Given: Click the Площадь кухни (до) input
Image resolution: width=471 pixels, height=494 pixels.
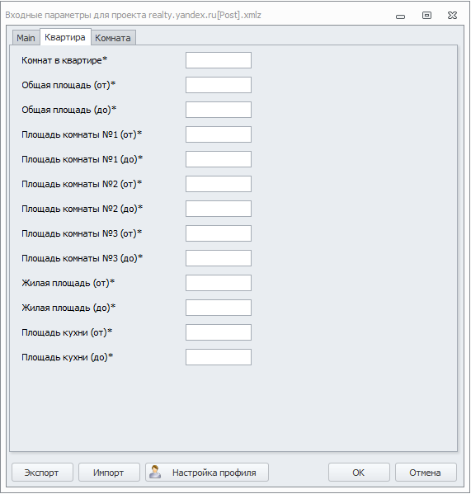Looking at the screenshot, I should tap(219, 357).
